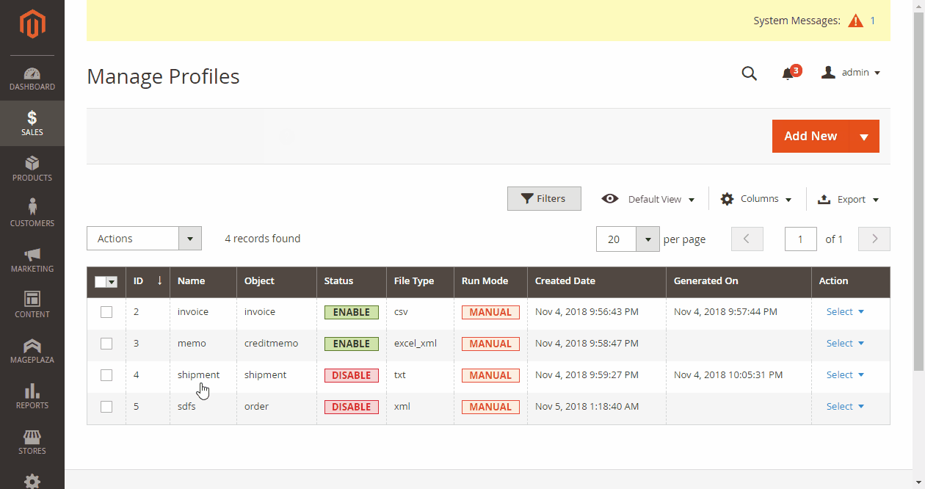925x489 pixels.
Task: Open the Marketing menu
Action: click(32, 259)
